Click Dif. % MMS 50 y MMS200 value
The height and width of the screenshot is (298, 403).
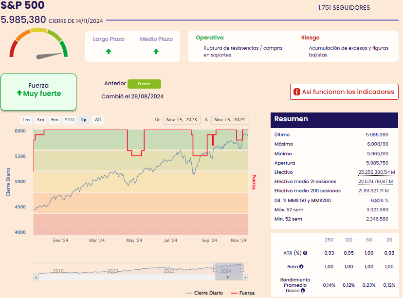point(379,201)
